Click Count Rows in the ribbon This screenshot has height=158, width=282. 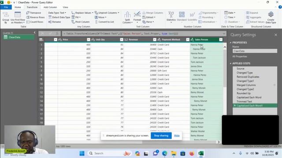[x=35, y=22]
